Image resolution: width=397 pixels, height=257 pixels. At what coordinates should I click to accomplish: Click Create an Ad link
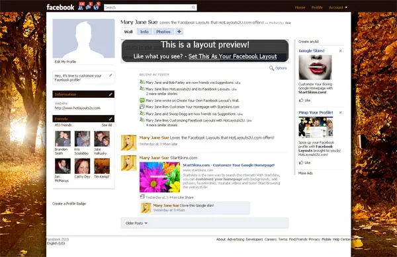pyautogui.click(x=308, y=42)
